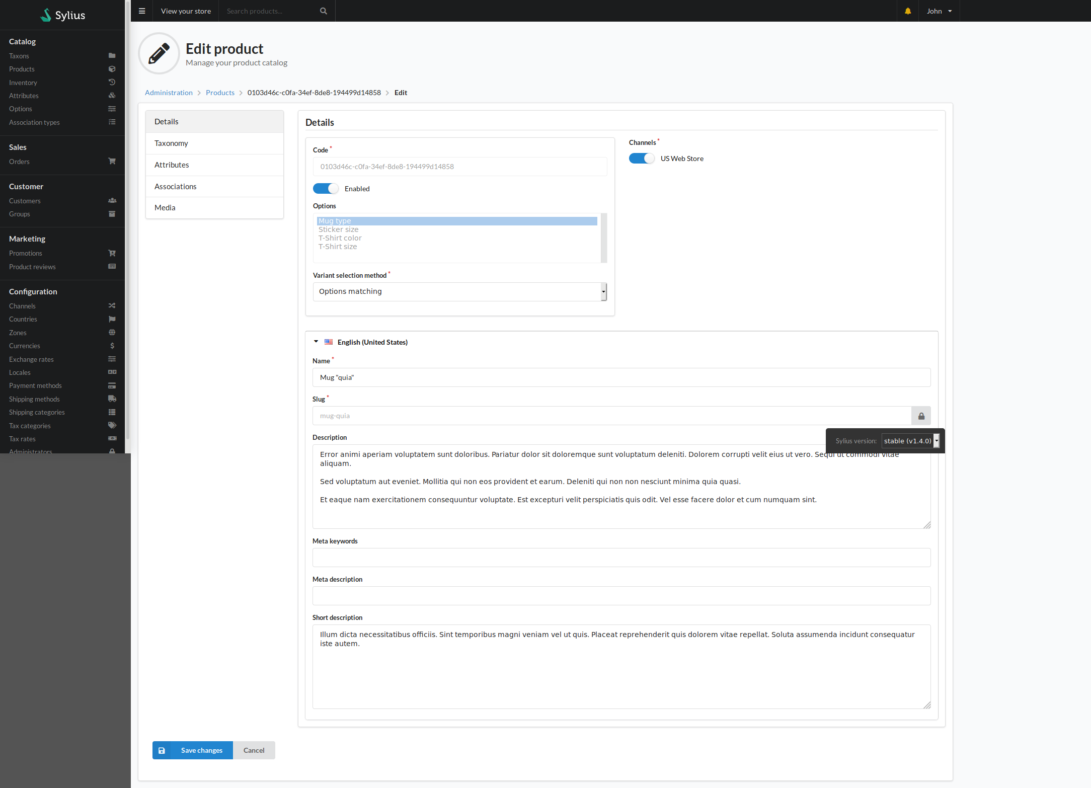Select Mug type in Options list
1091x788 pixels.
click(x=457, y=221)
